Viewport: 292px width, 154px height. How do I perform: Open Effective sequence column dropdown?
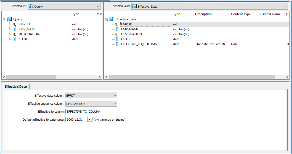click(x=115, y=104)
